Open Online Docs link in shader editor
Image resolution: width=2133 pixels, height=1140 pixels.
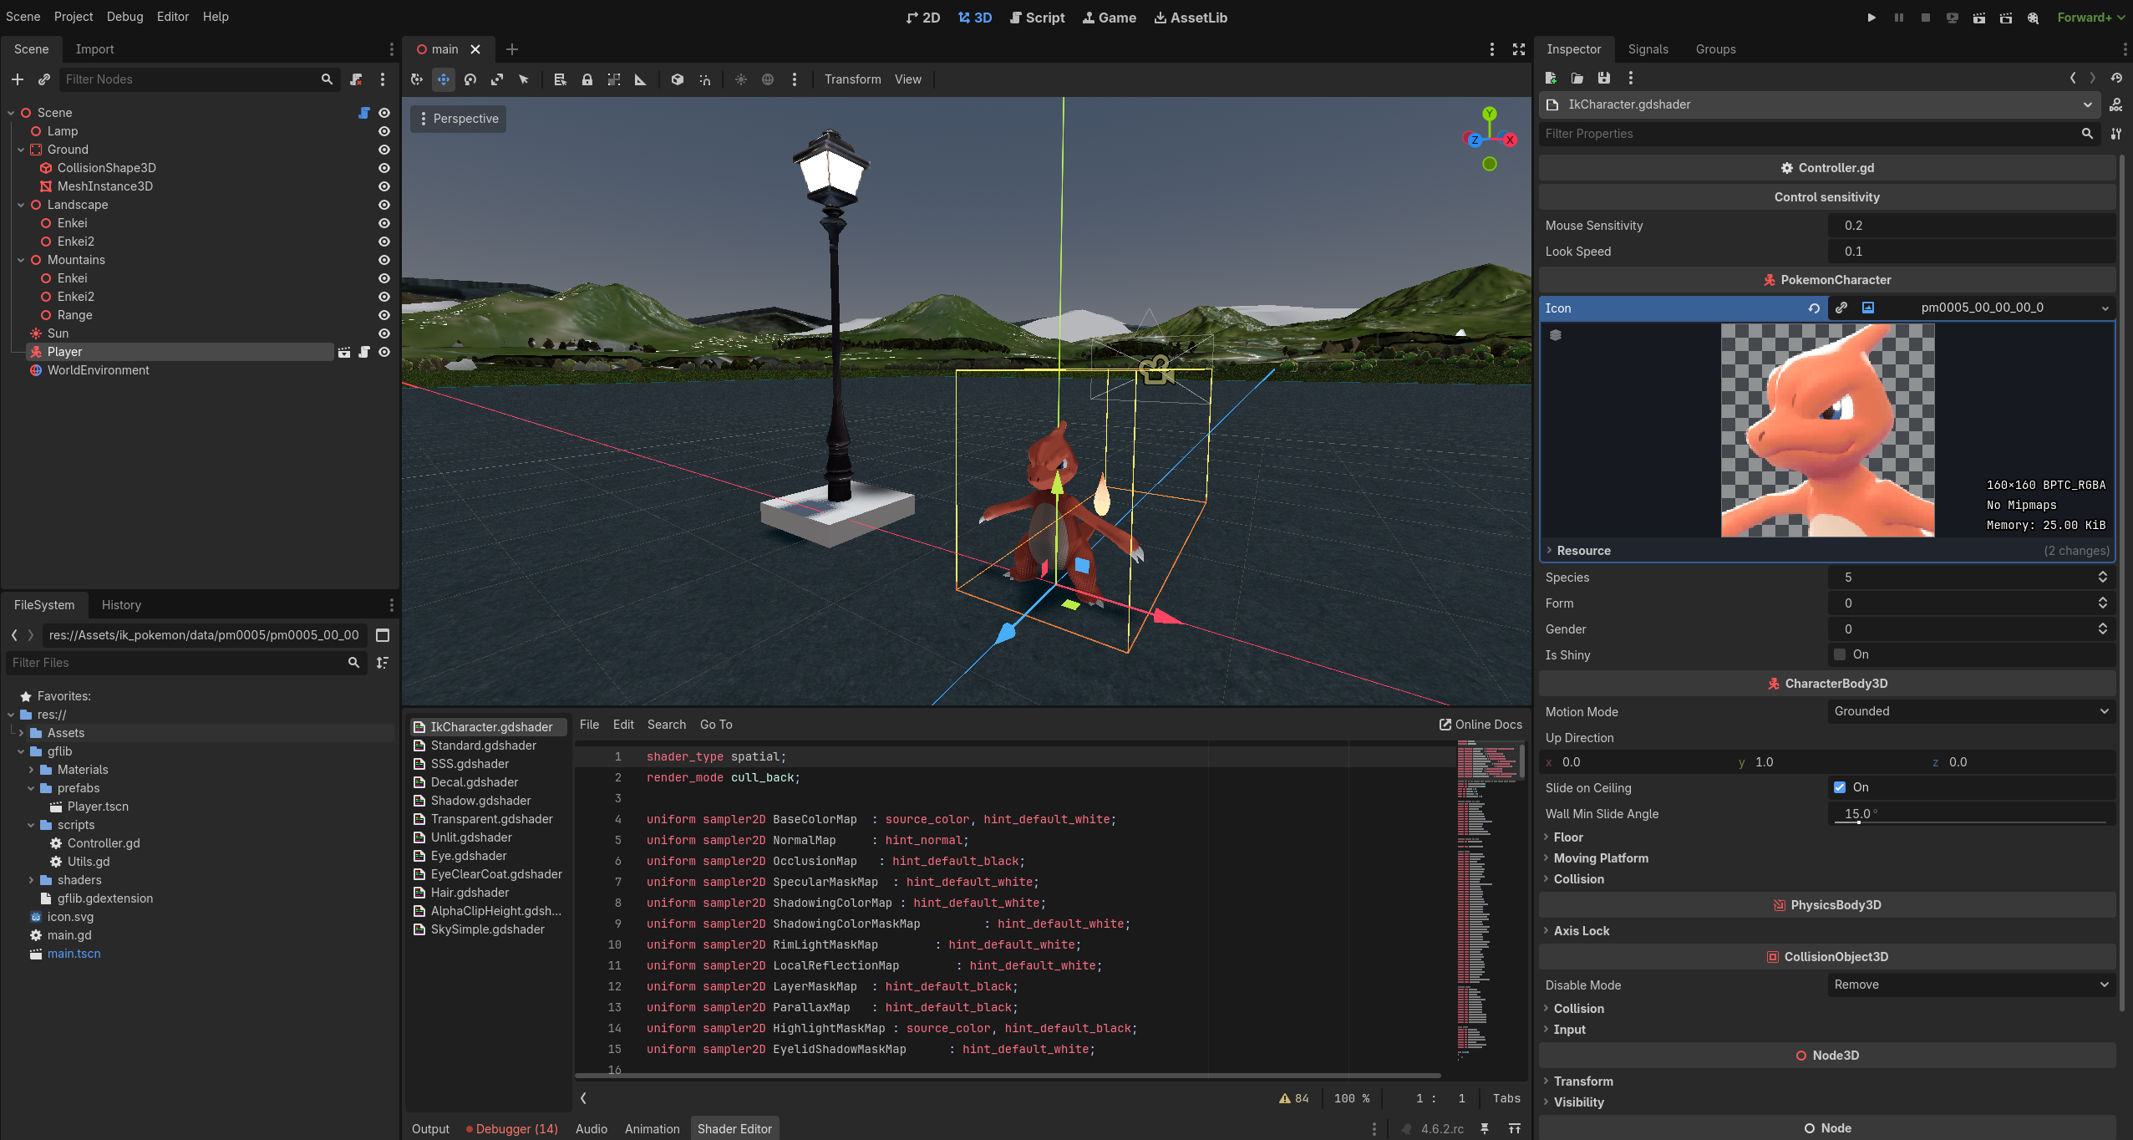tap(1480, 725)
